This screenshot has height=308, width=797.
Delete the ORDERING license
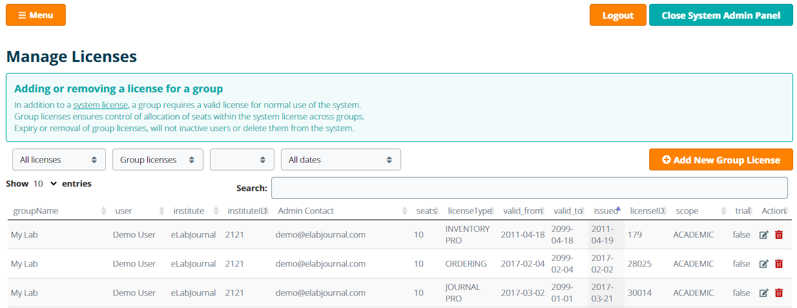(779, 264)
